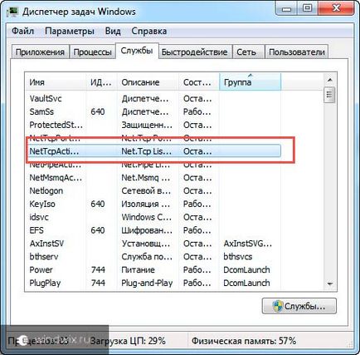
Task: Close the Task Manager window
Action: (336, 9)
